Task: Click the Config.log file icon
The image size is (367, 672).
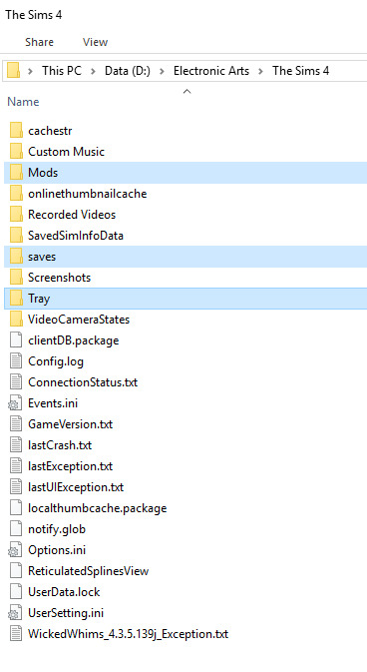Action: (x=16, y=361)
